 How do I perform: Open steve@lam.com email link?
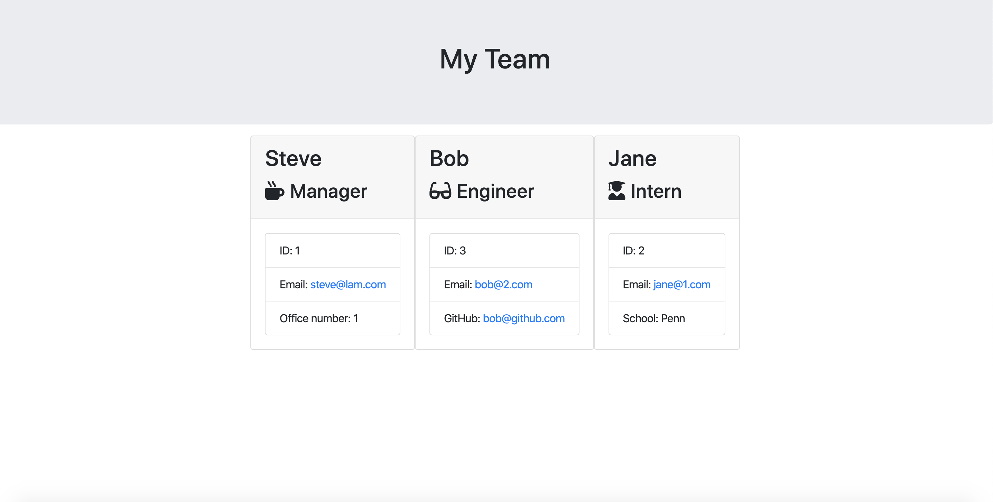pyautogui.click(x=348, y=285)
